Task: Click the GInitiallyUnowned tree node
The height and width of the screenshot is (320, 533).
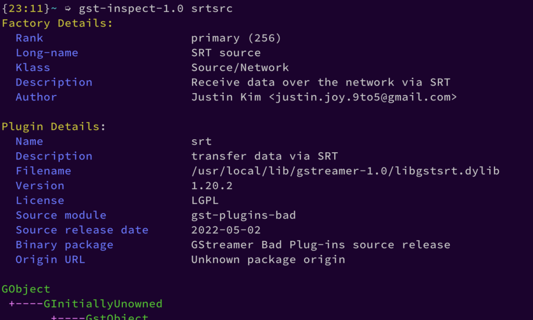Action: coord(103,303)
